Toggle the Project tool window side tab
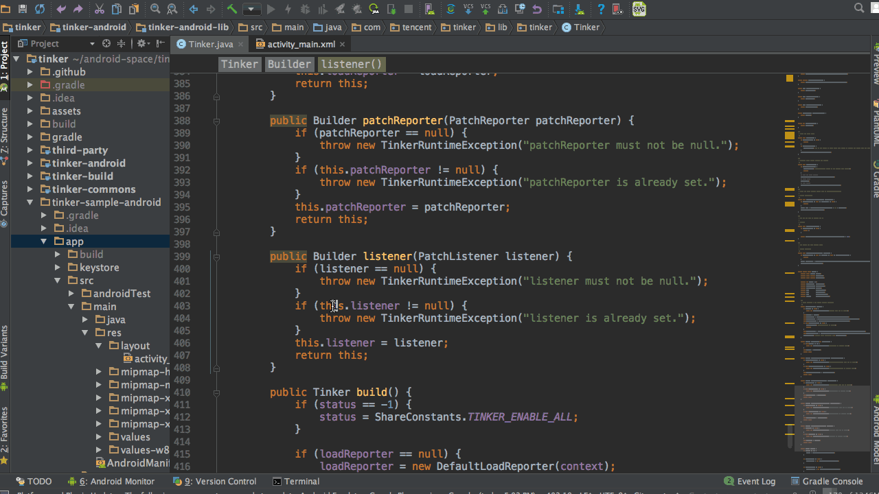Viewport: 879px width, 494px height. pyautogui.click(x=4, y=65)
